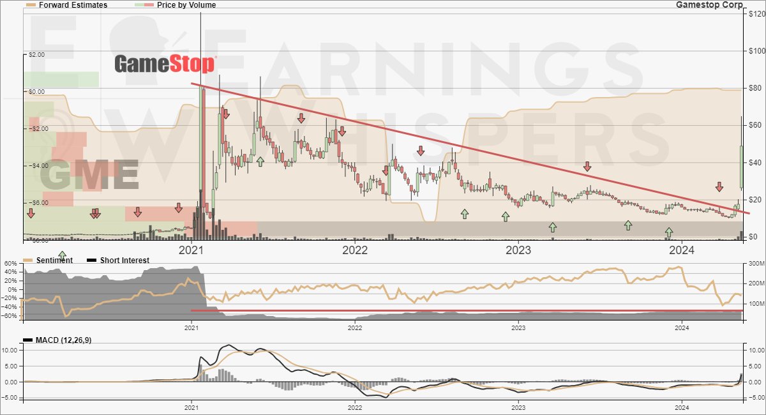
Task: Click the '5.00' label on MACD right axis
Action: coord(754,366)
